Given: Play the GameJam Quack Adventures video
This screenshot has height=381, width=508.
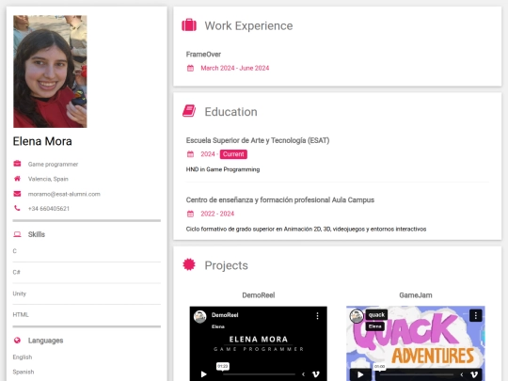Looking at the screenshot, I should (360, 374).
